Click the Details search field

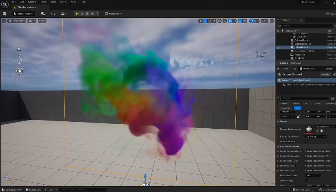click(x=303, y=98)
